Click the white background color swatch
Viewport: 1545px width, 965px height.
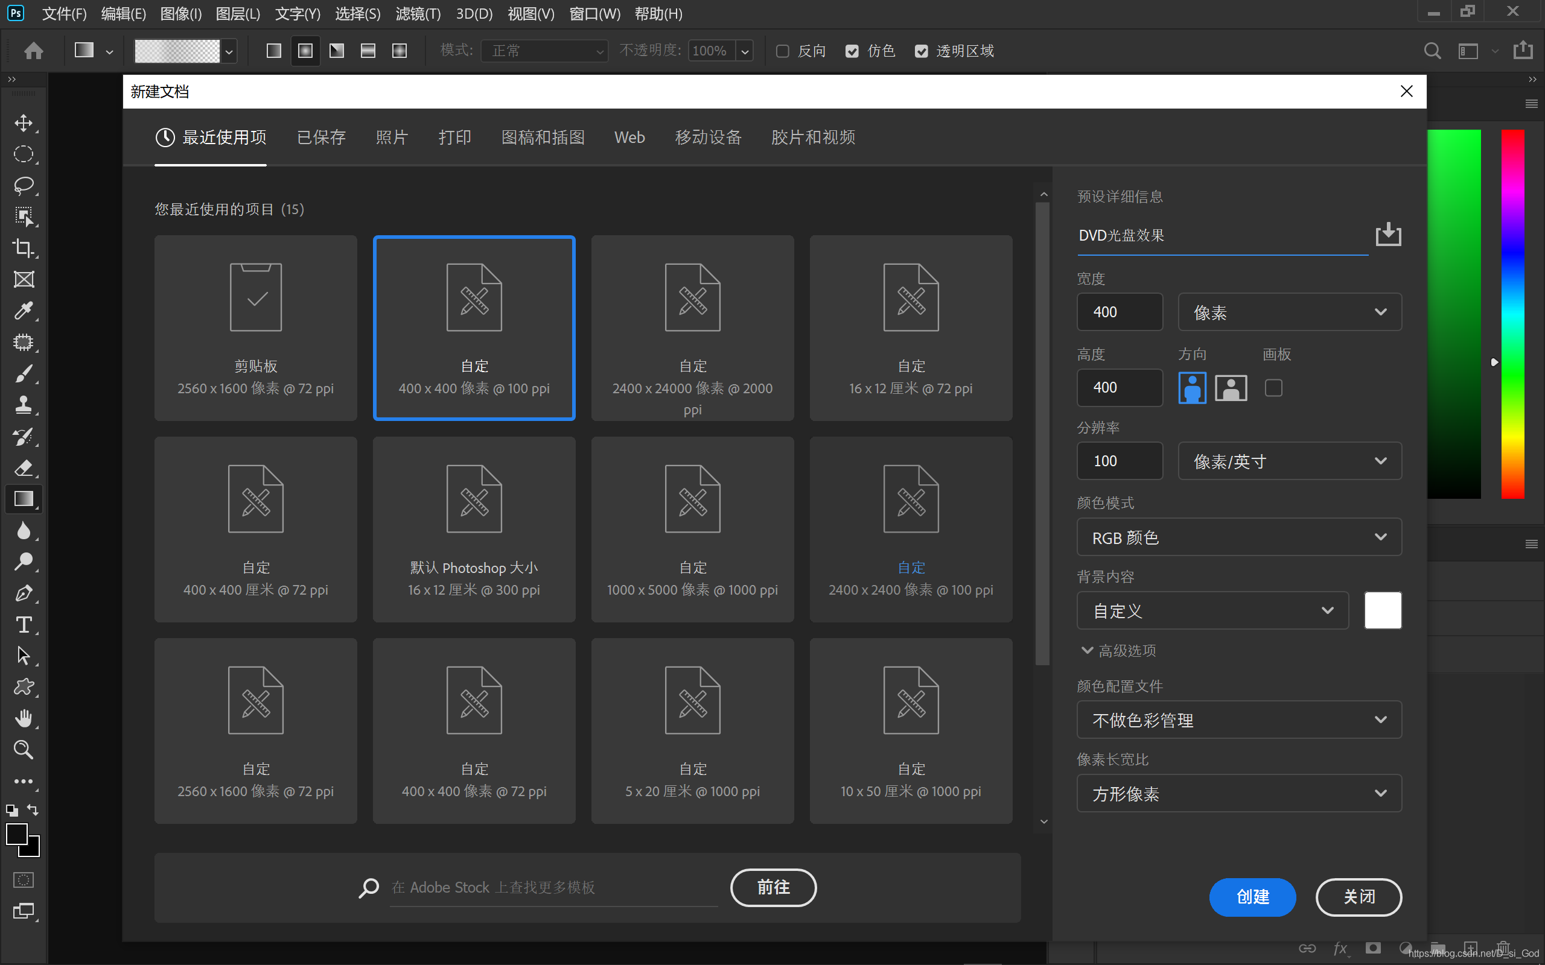(1383, 611)
